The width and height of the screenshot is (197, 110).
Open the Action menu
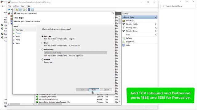pyautogui.click(x=16, y=6)
